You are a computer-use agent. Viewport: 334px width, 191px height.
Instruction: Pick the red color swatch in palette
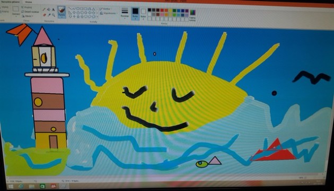click(x=162, y=10)
